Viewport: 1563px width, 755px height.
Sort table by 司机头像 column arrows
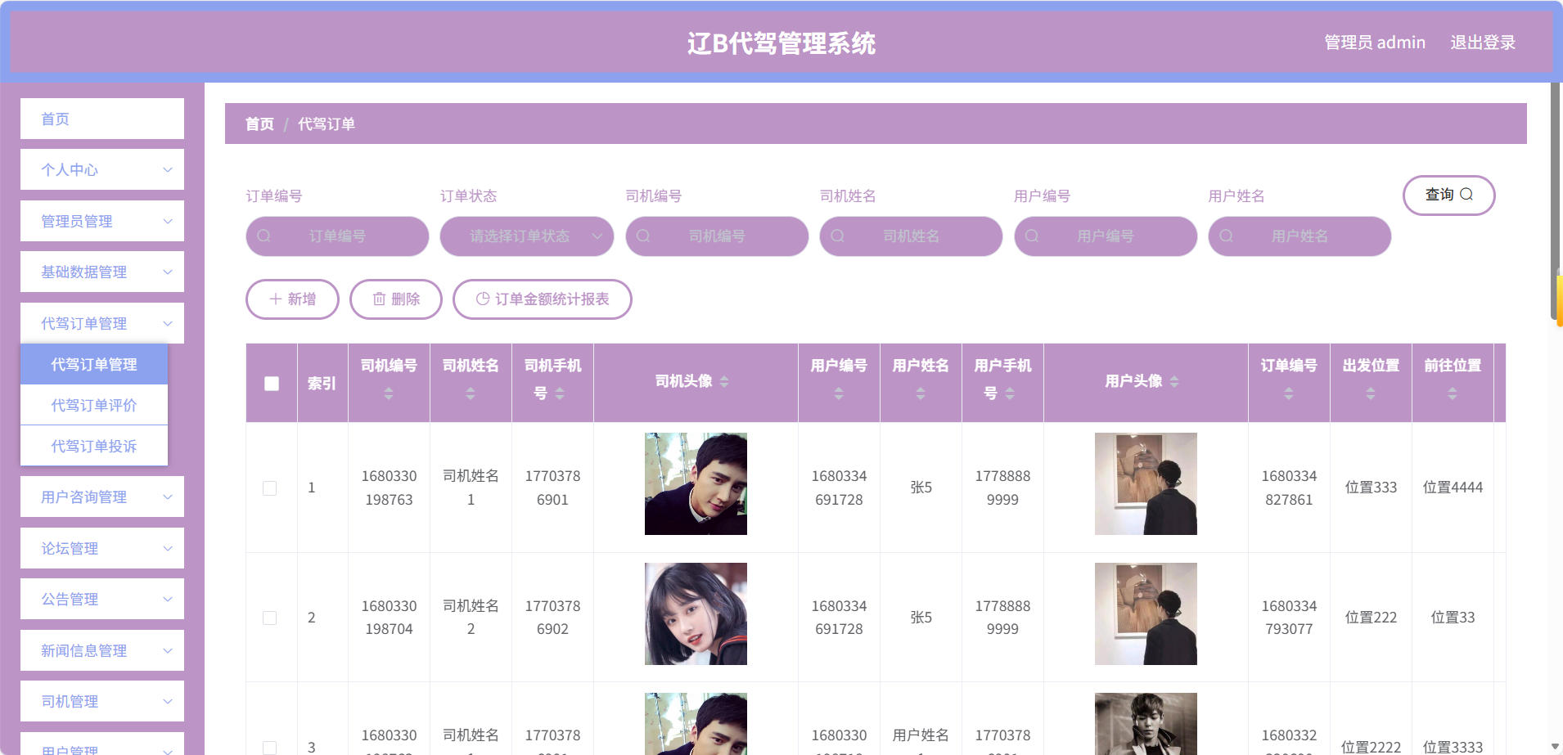tap(724, 381)
